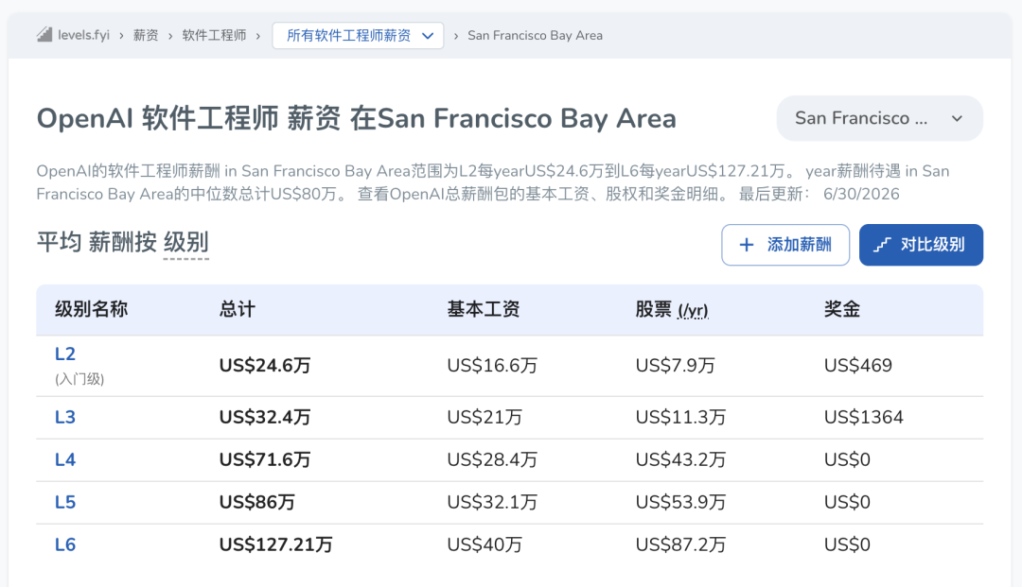Image resolution: width=1022 pixels, height=587 pixels.
Task: Click L2 stock value US$7.9万
Action: pos(676,366)
